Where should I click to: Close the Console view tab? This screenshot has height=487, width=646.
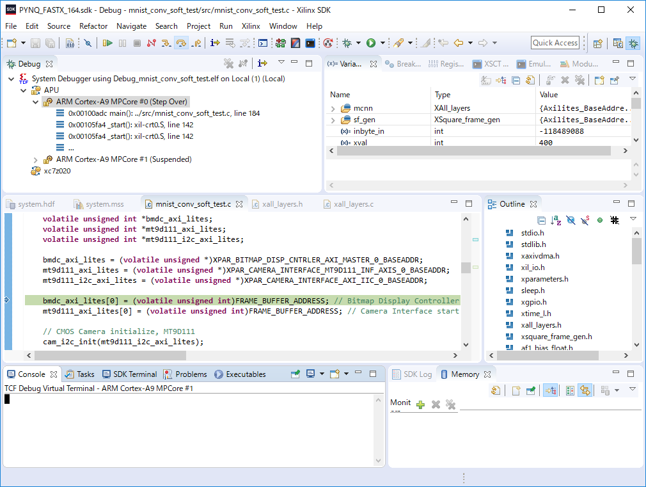54,374
